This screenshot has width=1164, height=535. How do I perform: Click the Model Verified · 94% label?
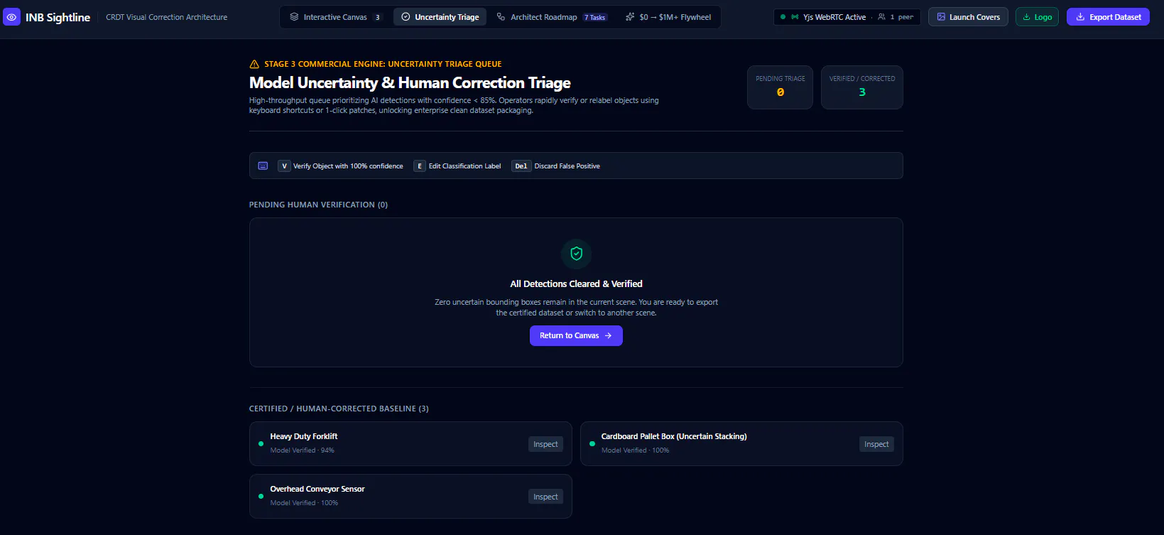(x=302, y=450)
